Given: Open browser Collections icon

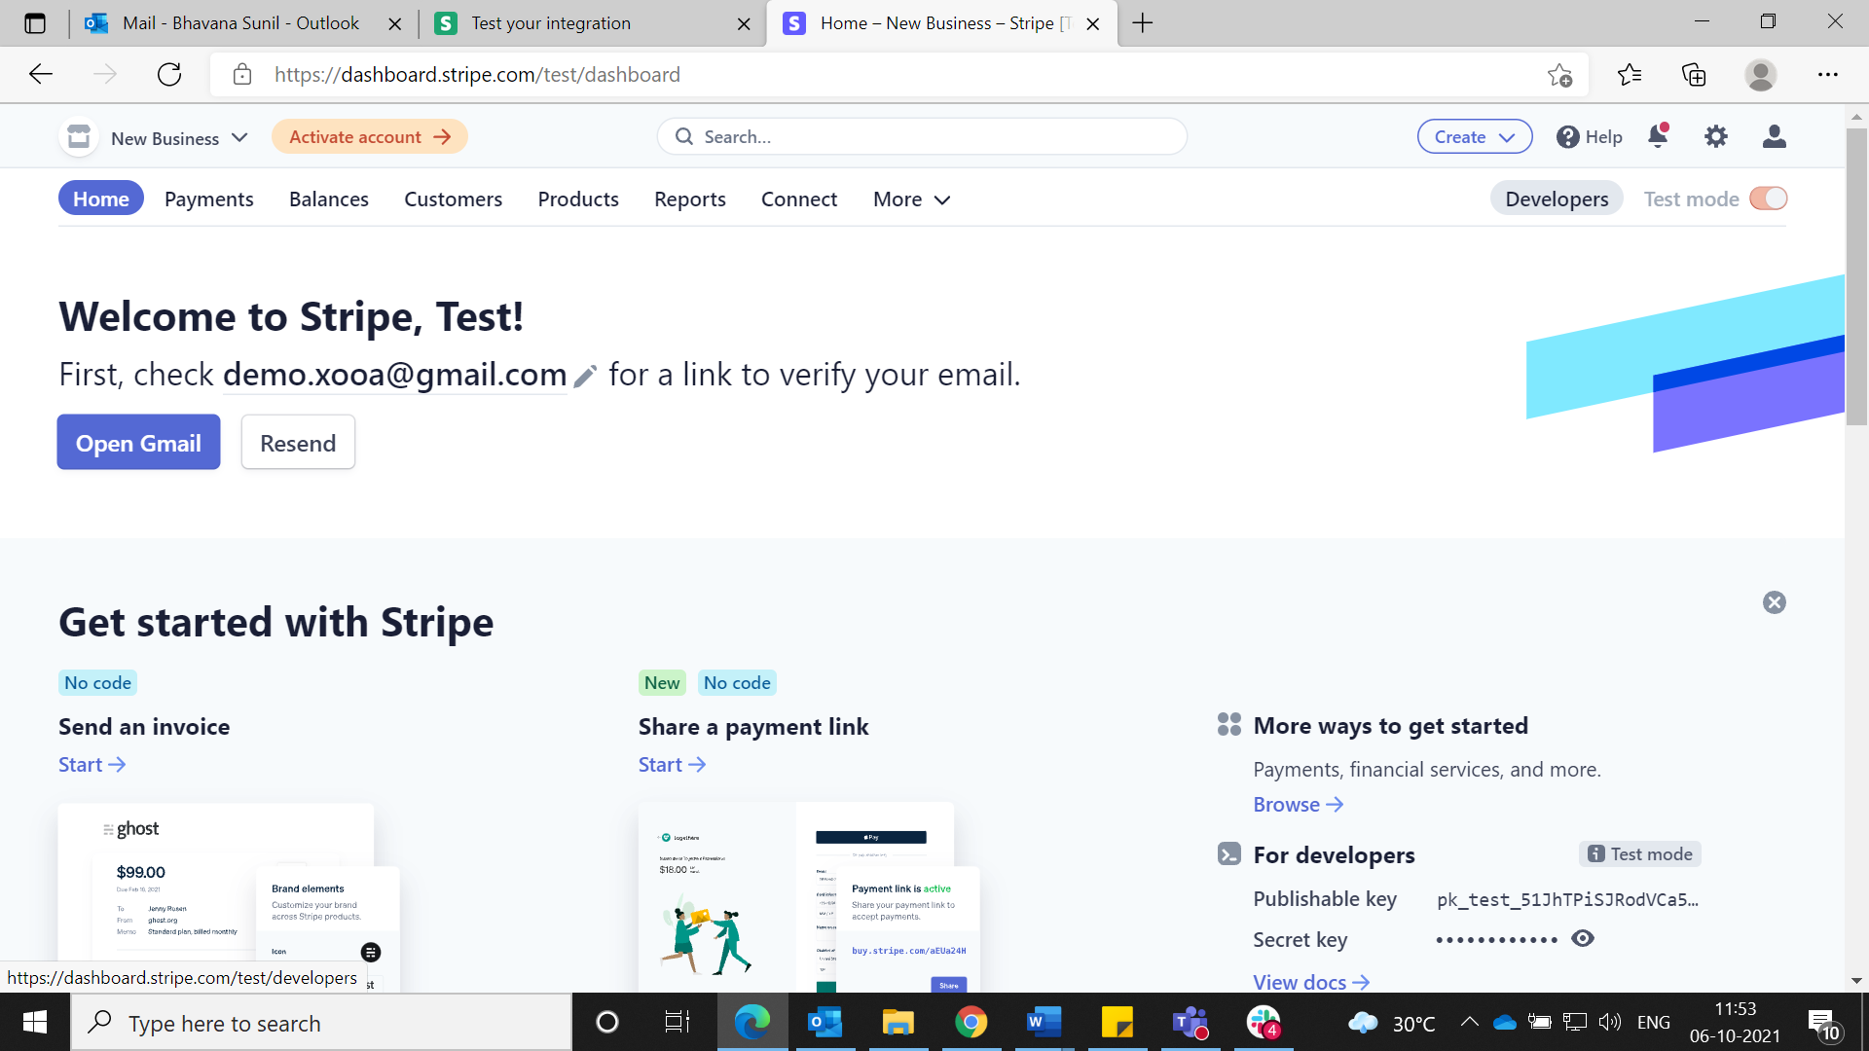Looking at the screenshot, I should tap(1694, 75).
